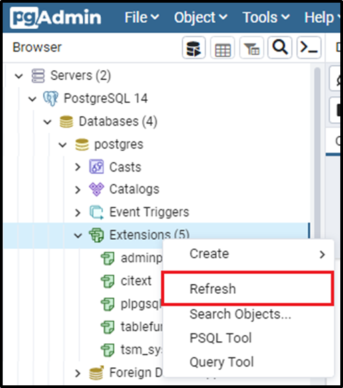
Task: Click the Filtered Rows toolbar icon
Action: (x=252, y=47)
